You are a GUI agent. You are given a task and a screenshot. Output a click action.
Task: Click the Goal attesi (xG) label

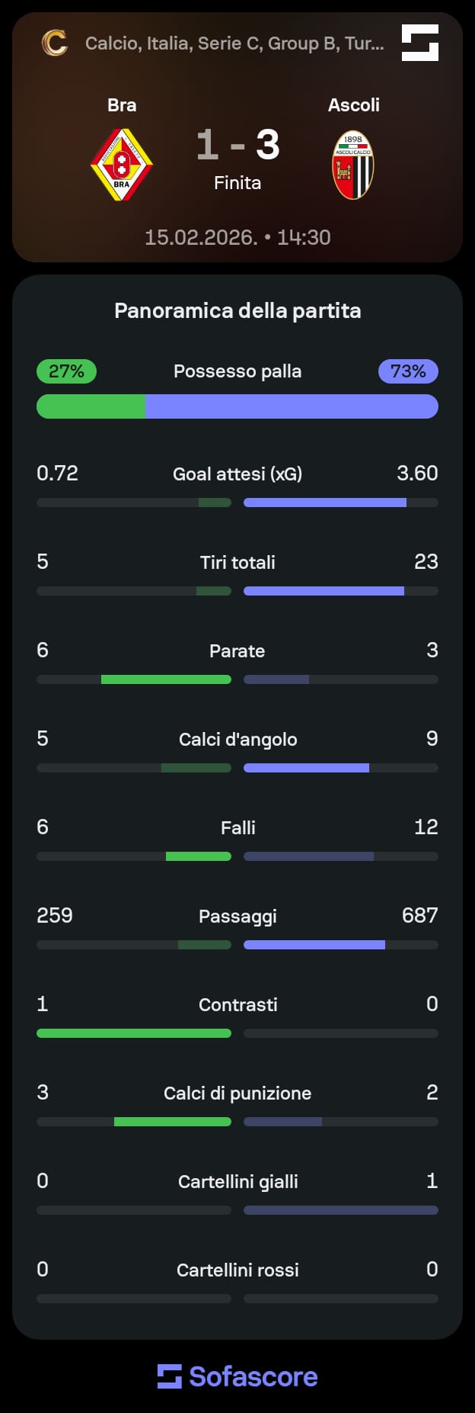tap(237, 474)
